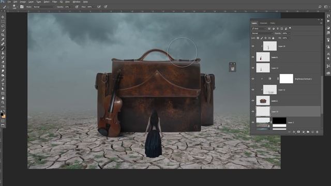The image size is (331, 186).
Task: Click the Delete layer trash icon
Action: point(317,132)
